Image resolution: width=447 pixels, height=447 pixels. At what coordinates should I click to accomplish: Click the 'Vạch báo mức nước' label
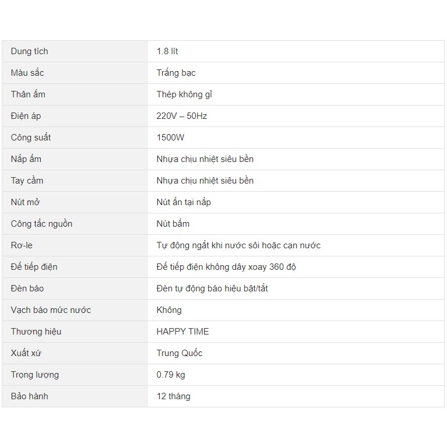click(x=51, y=310)
